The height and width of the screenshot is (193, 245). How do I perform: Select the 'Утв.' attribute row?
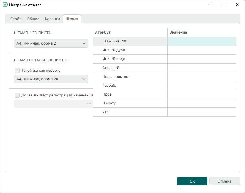pyautogui.click(x=130, y=112)
